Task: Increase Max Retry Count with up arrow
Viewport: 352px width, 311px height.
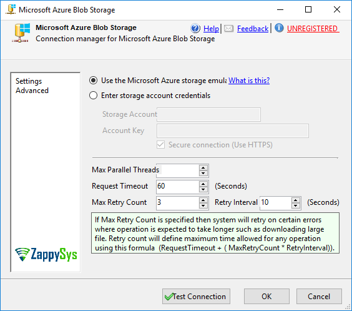Action: [203, 200]
